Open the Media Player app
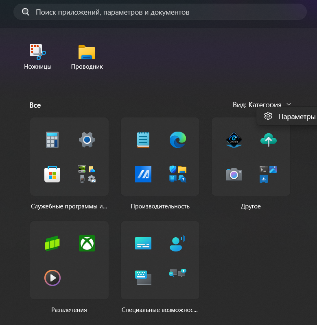The width and height of the screenshot is (317, 325). 52,278
